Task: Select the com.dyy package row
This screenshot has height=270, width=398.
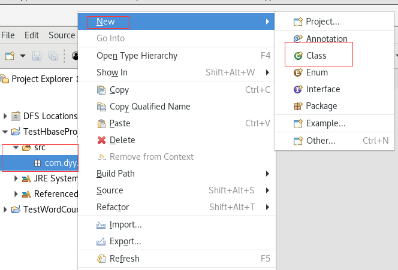Action: pos(39,163)
